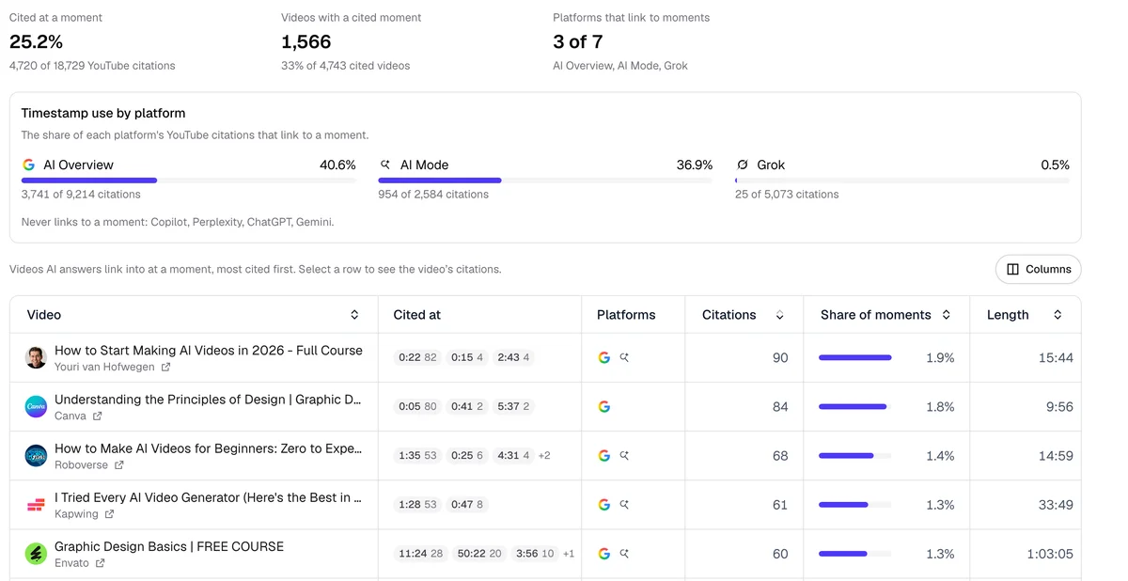Screen dimensions: 1128x581
Task: Sort table by Citations column
Action: (x=779, y=315)
